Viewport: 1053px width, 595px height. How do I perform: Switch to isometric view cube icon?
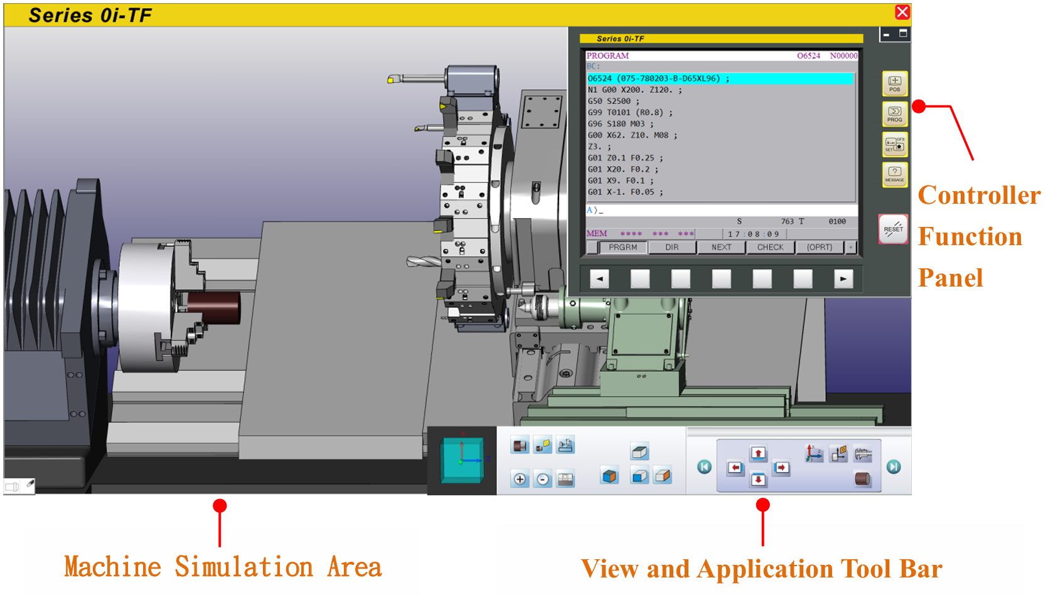click(x=609, y=477)
